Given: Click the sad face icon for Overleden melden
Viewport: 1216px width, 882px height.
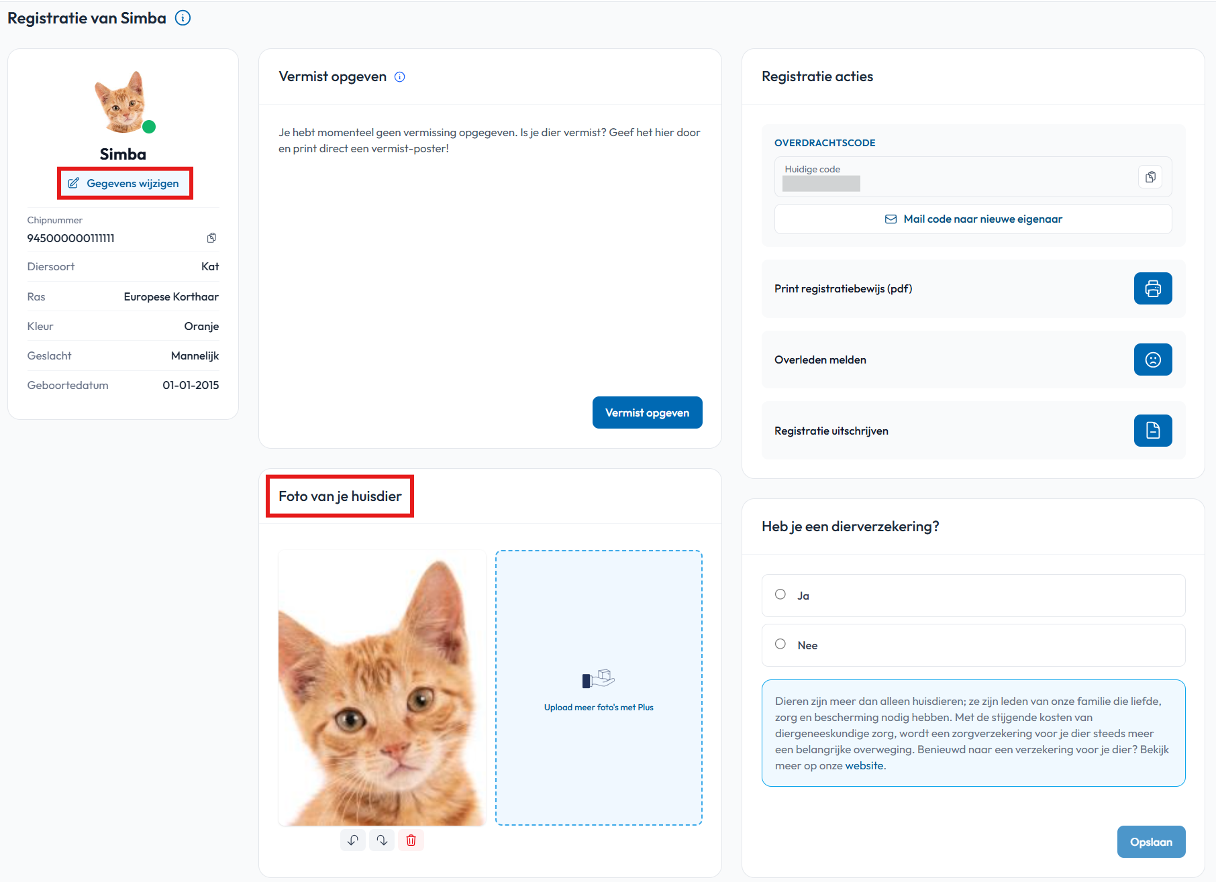Looking at the screenshot, I should [x=1153, y=360].
